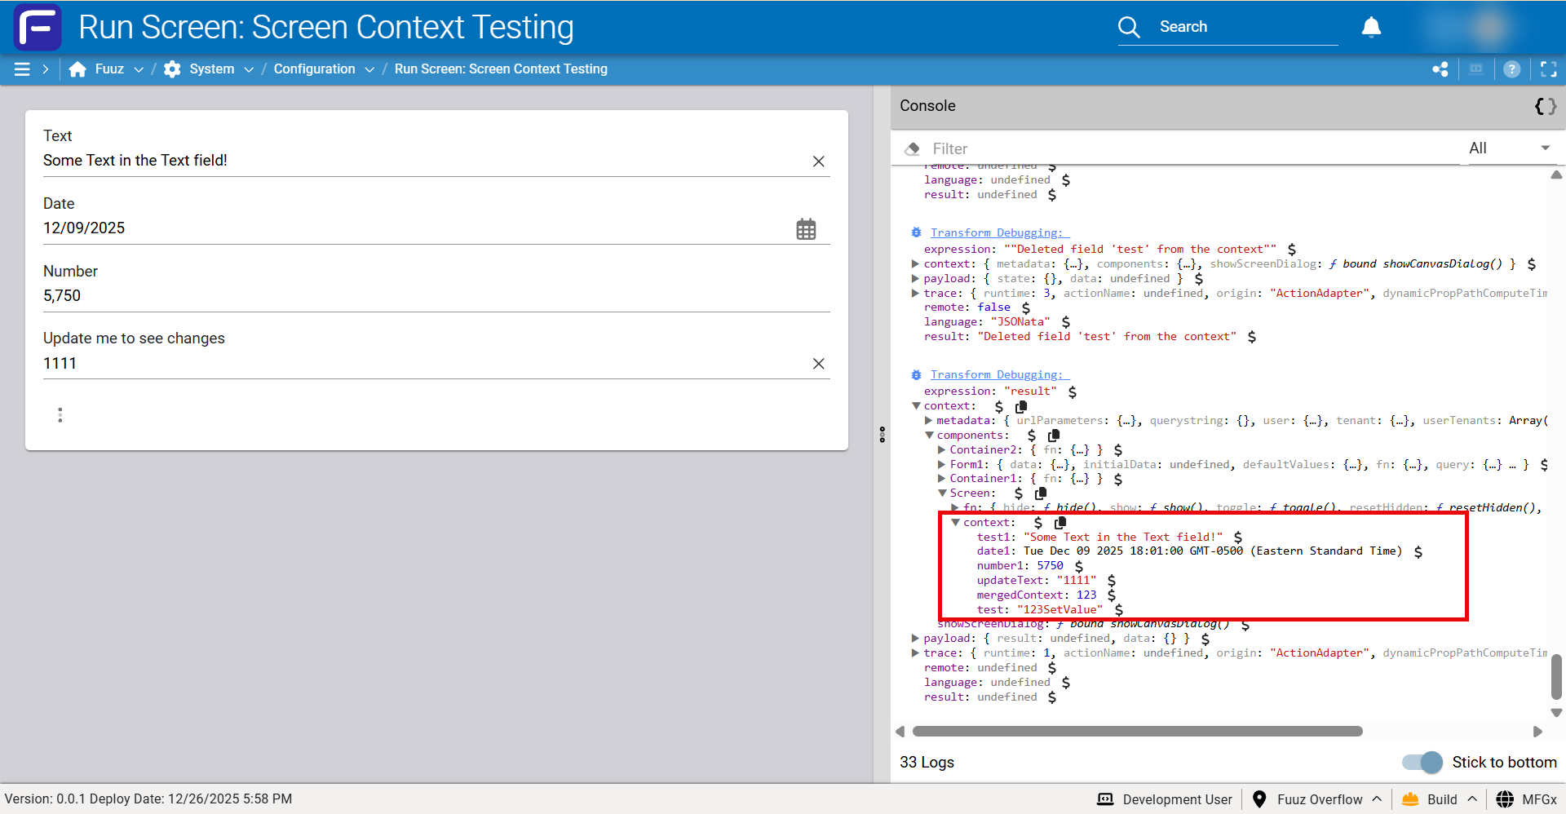Screen dimensions: 1566x814
Task: Open the hamburger navigation menu
Action: pyautogui.click(x=22, y=69)
